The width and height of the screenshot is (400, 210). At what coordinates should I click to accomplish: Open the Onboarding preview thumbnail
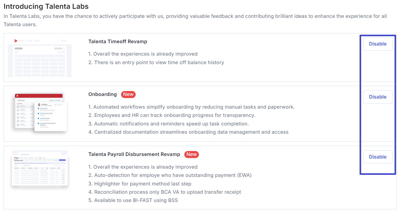[x=40, y=113]
